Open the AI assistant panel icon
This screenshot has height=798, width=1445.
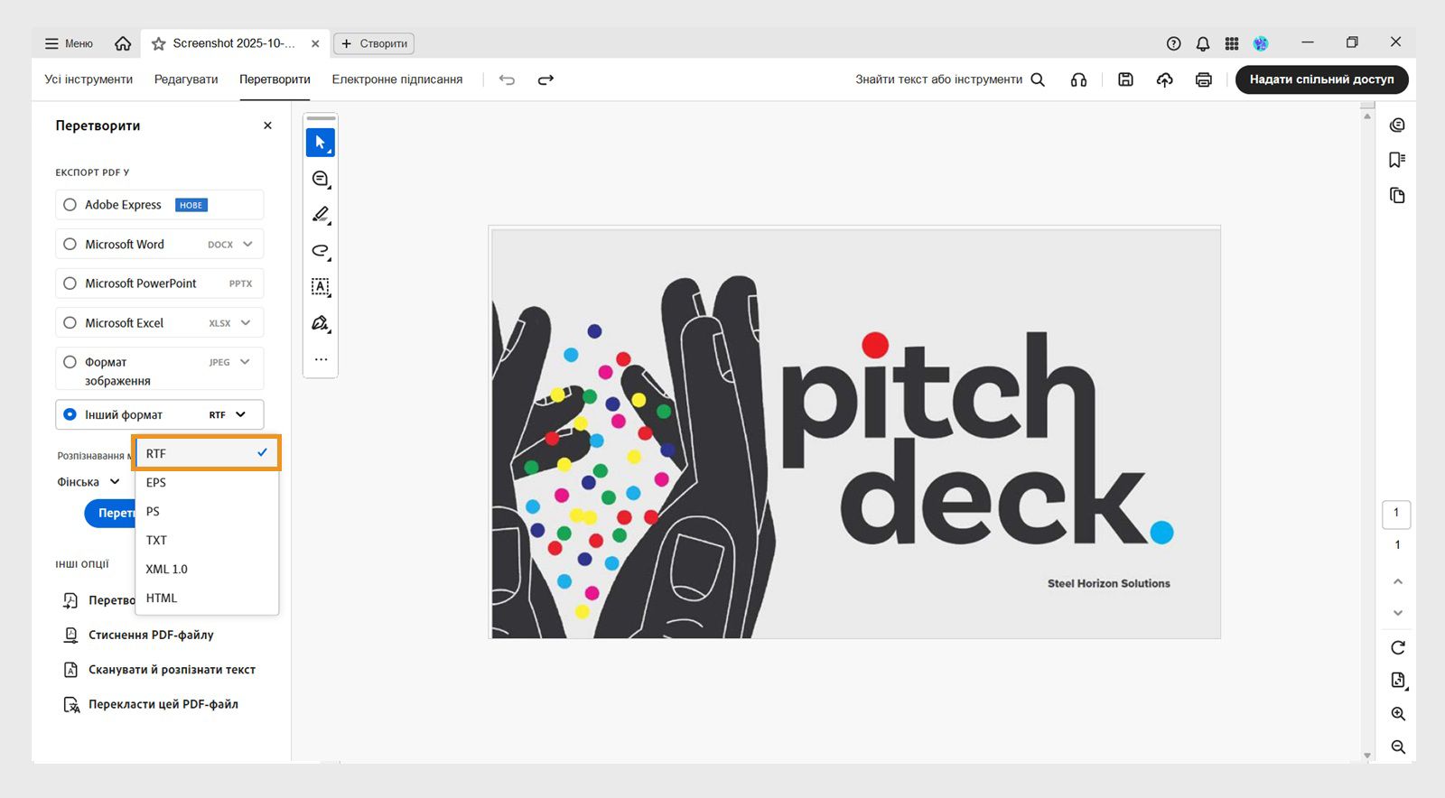point(1397,125)
